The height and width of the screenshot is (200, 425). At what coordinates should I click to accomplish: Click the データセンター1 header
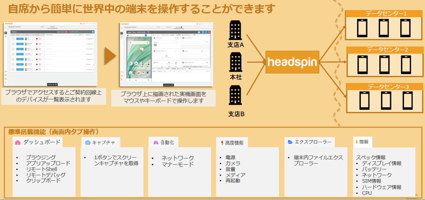386,14
